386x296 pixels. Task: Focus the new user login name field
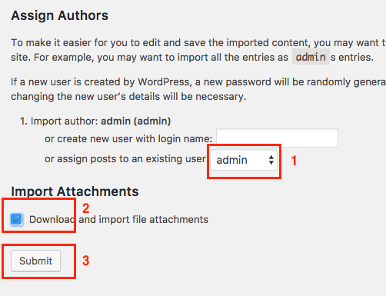point(277,138)
